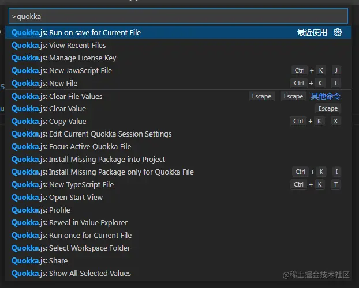Click the Escape badge on Clear Value row

pos(328,108)
